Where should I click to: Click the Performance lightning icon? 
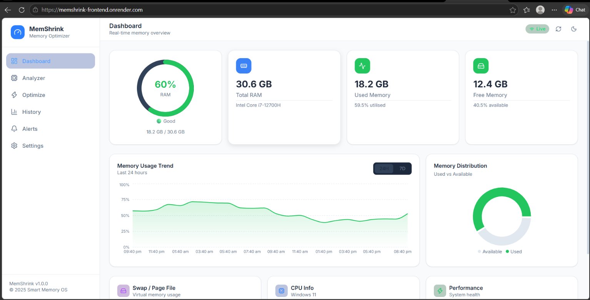440,291
